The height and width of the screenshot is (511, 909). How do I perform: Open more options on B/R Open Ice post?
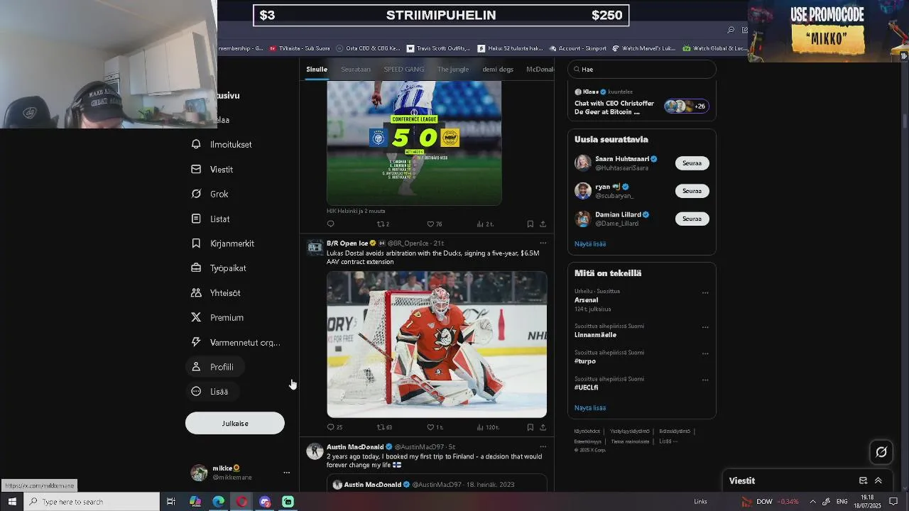pyautogui.click(x=543, y=243)
